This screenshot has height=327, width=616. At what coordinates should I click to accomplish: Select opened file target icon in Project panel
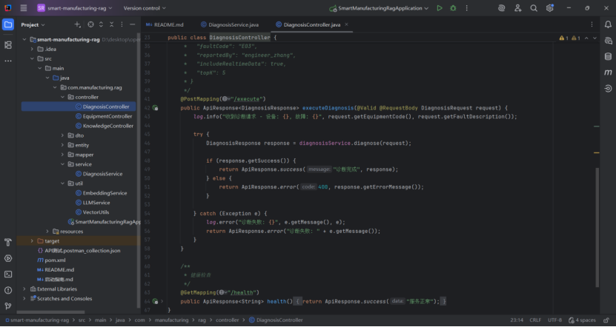[x=90, y=24]
